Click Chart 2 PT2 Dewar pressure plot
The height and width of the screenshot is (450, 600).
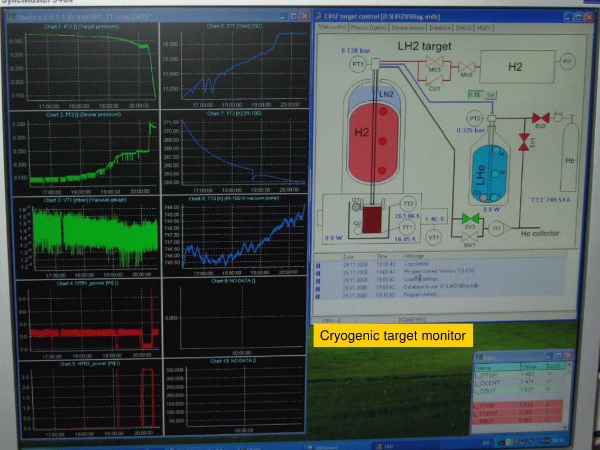(94, 153)
